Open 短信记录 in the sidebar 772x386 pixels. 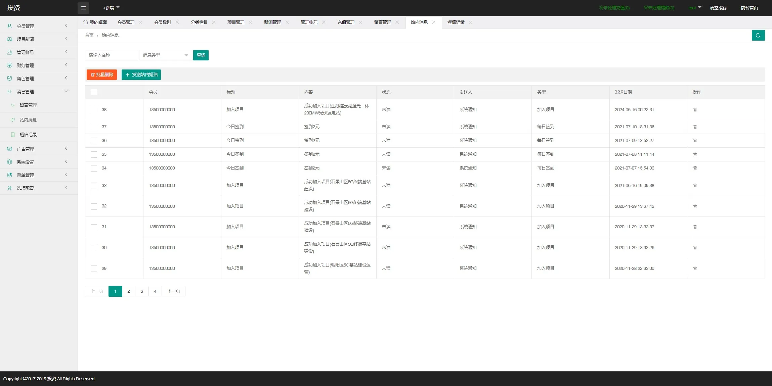coord(28,135)
